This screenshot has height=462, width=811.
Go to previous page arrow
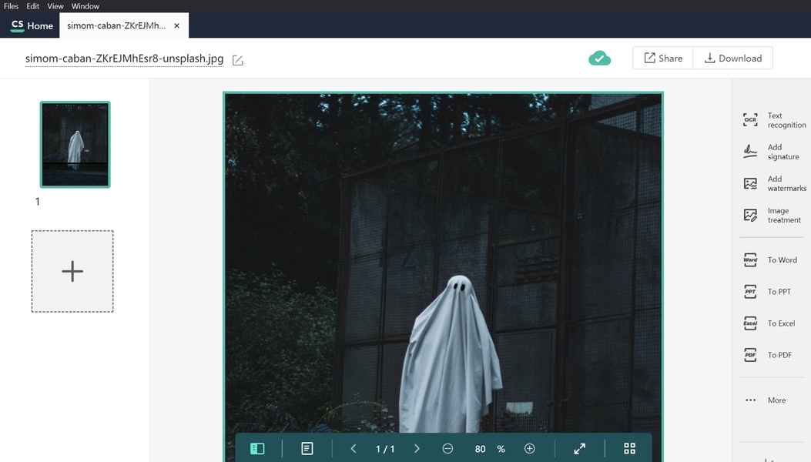(x=354, y=449)
